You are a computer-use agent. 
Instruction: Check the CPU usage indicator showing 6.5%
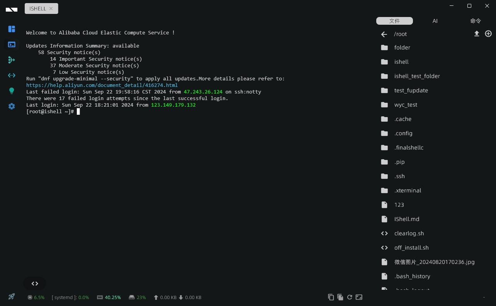36,297
